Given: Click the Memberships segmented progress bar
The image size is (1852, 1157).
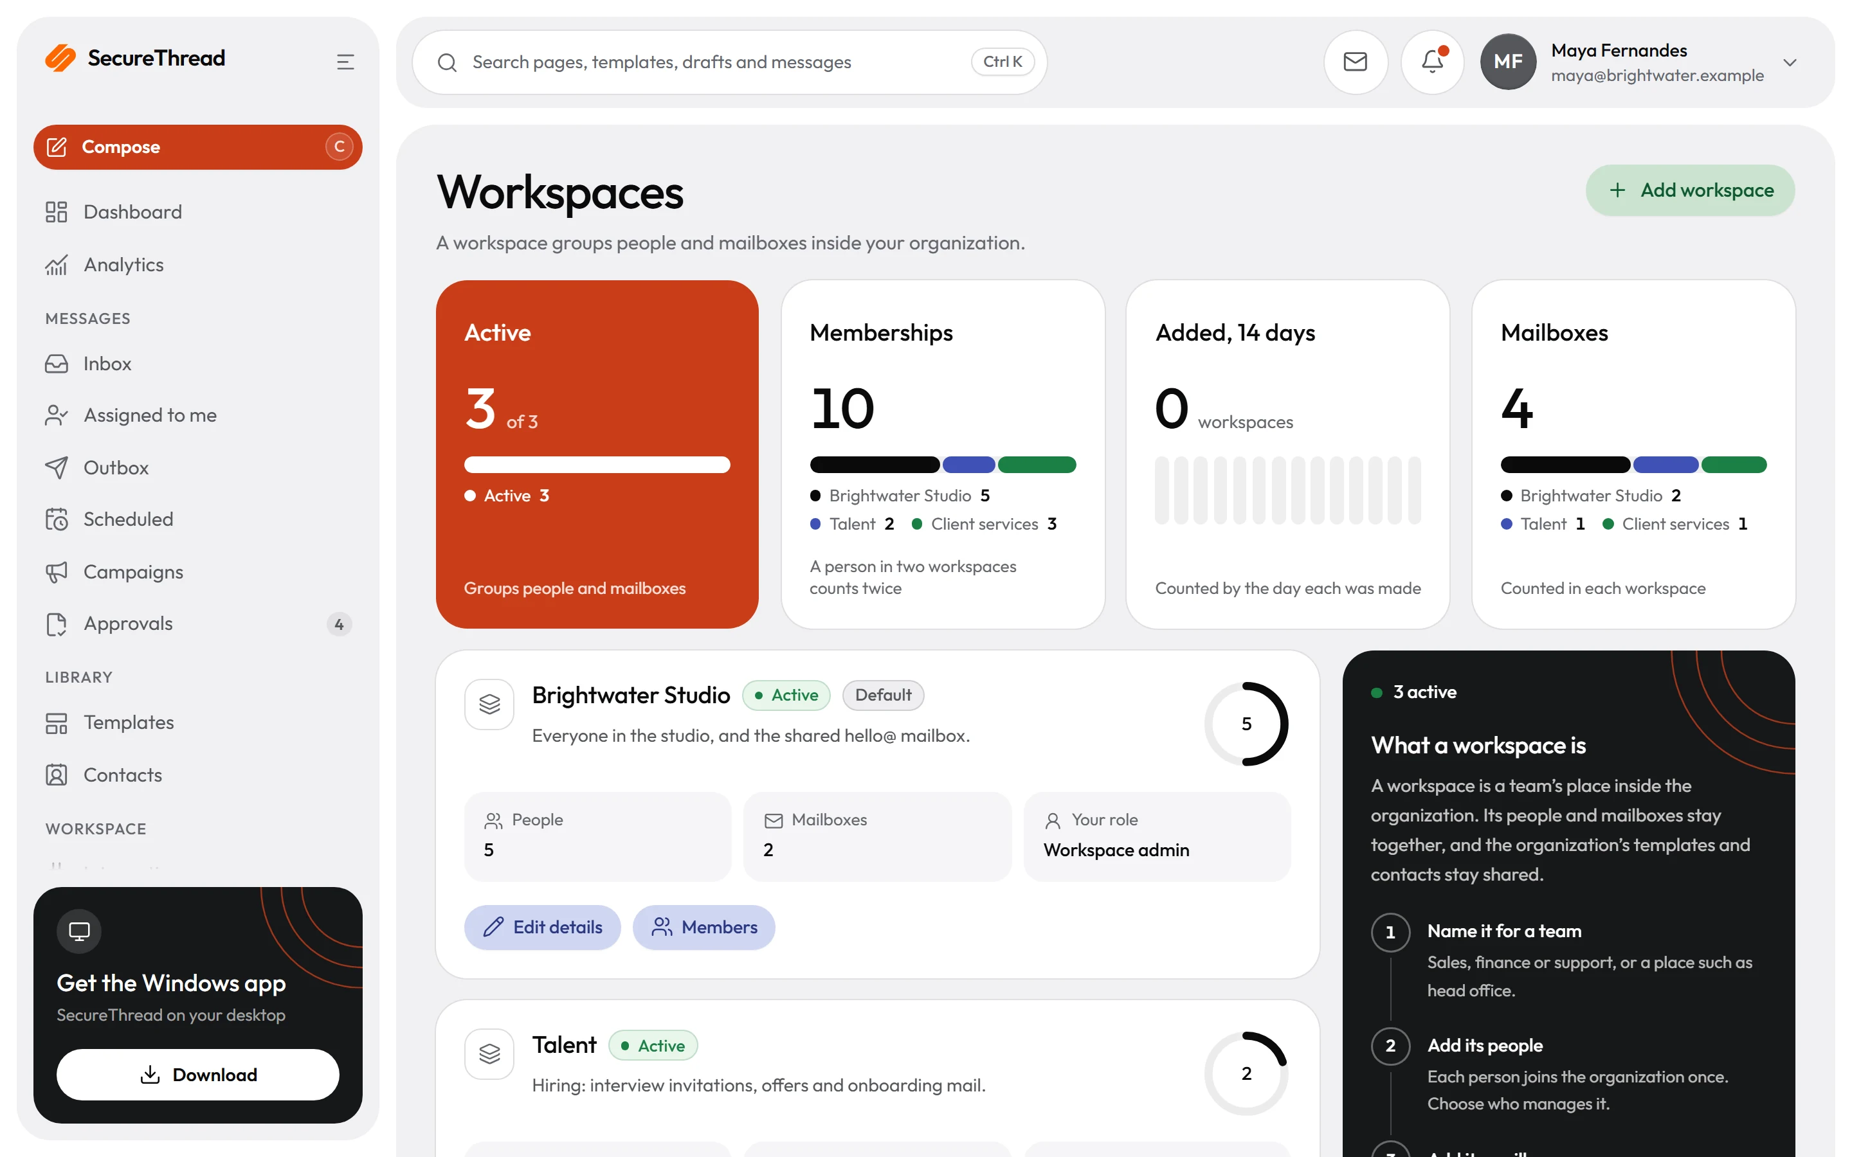Looking at the screenshot, I should (943, 465).
